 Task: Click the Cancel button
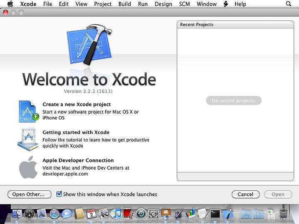coord(245,194)
